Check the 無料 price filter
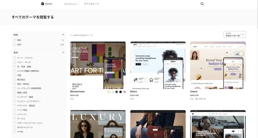 pyautogui.click(x=15, y=40)
